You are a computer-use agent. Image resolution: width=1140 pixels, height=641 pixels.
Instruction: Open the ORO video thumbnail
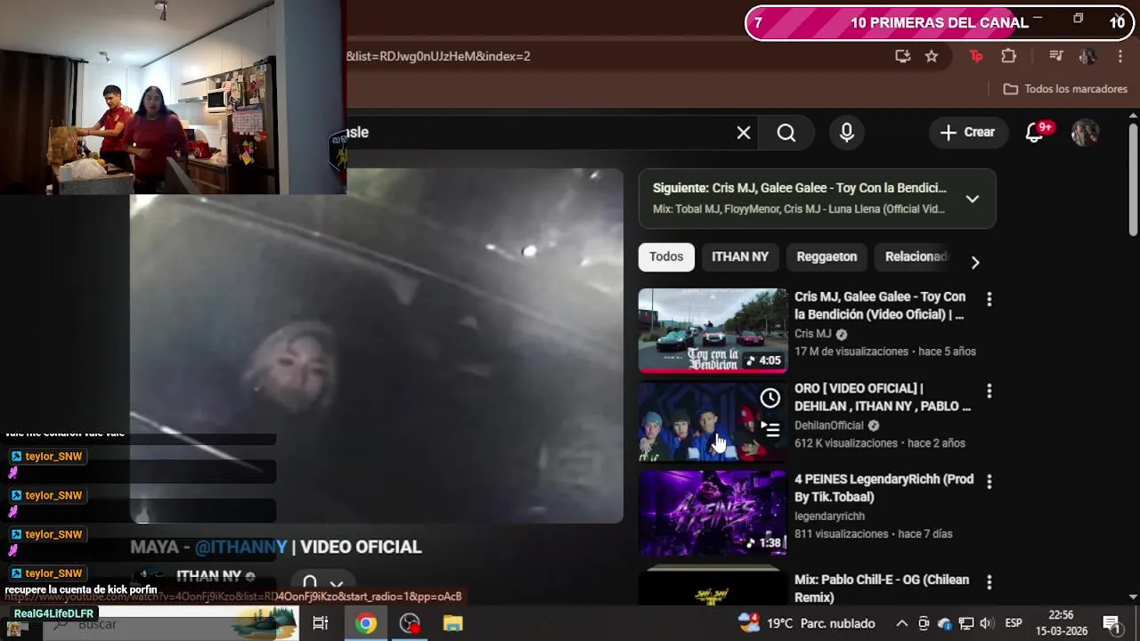tap(712, 422)
